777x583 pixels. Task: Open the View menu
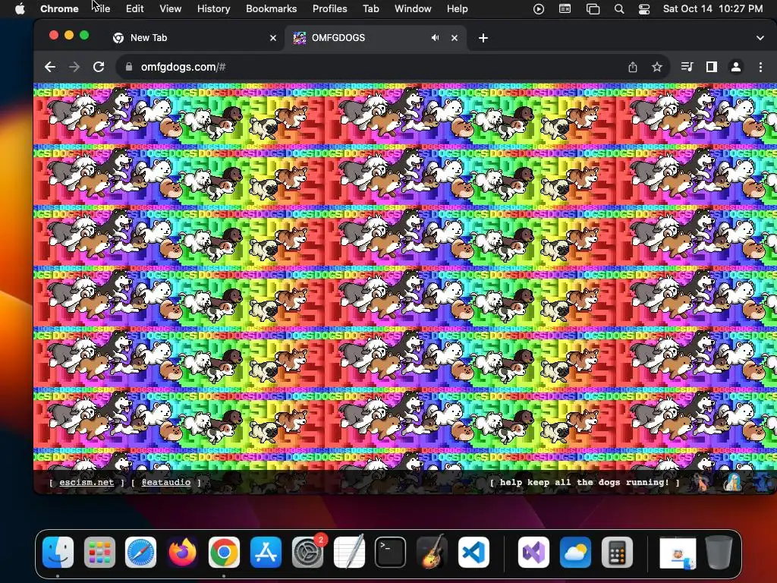[x=171, y=9]
